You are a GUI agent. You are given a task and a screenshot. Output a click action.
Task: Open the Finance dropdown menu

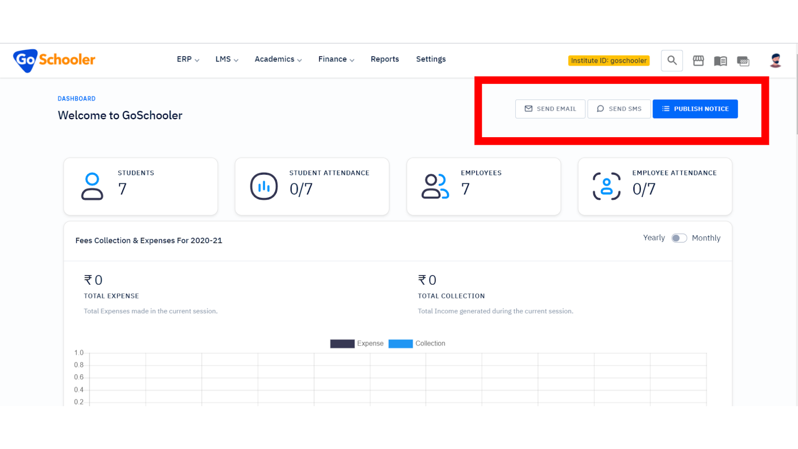coord(336,59)
